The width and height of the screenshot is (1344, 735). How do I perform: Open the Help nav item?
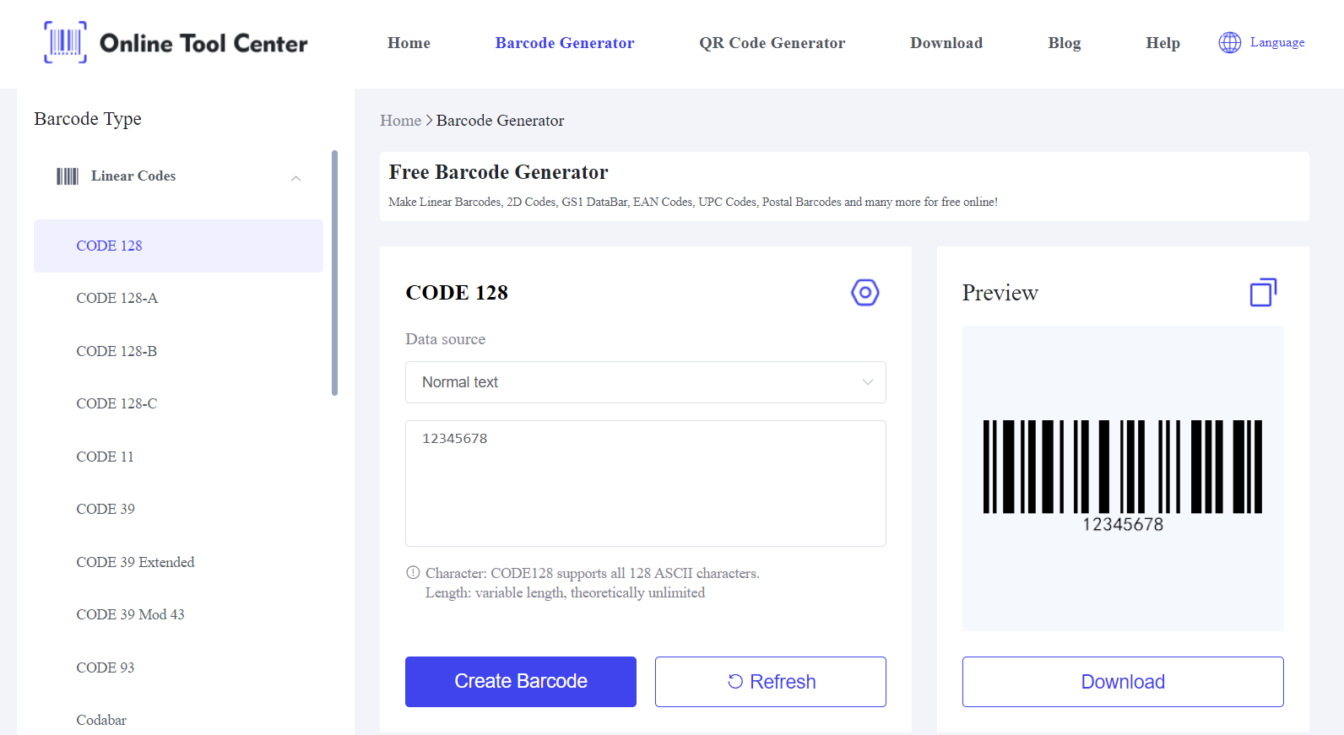click(1162, 43)
